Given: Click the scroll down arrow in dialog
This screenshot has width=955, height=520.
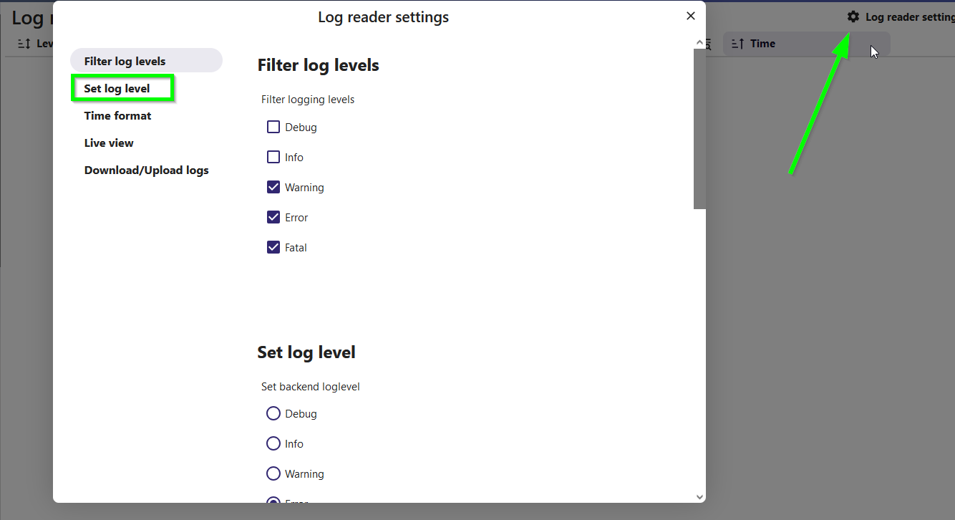Looking at the screenshot, I should [699, 496].
